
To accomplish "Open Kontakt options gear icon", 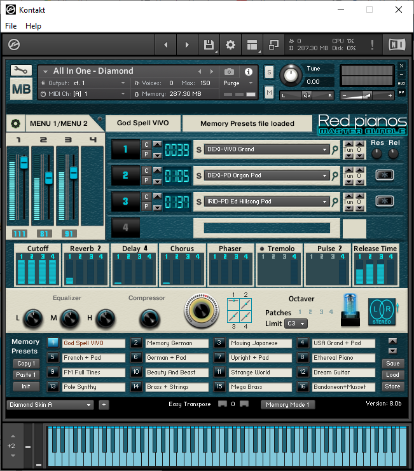I will [x=230, y=44].
